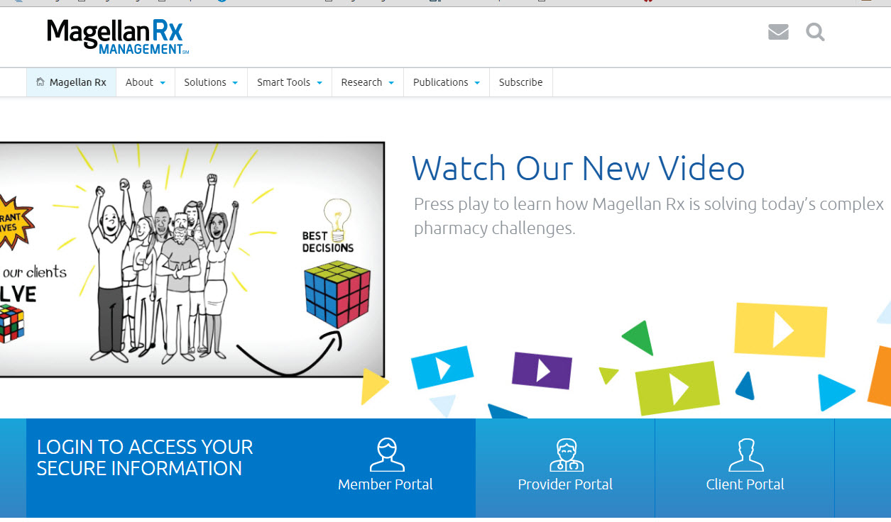Open the Research menu
The width and height of the screenshot is (891, 522).
click(368, 82)
